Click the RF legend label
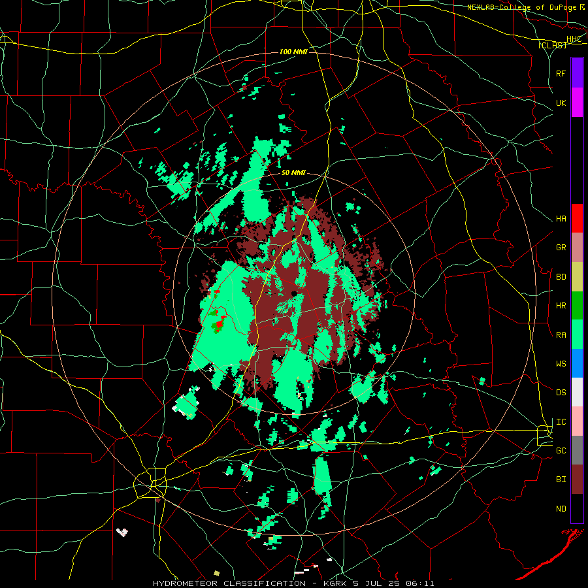Image resolution: width=588 pixels, height=588 pixels. click(561, 73)
